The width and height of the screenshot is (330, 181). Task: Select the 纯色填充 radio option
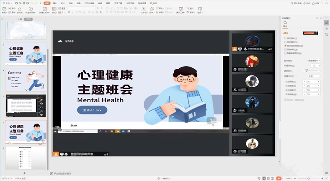point(286,38)
